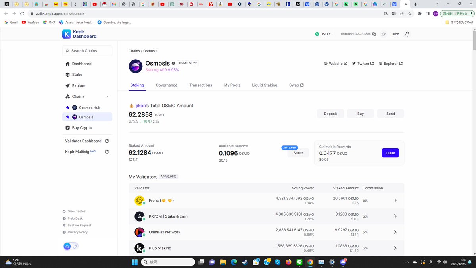
Task: Select light mode sun toggle
Action: point(67,246)
